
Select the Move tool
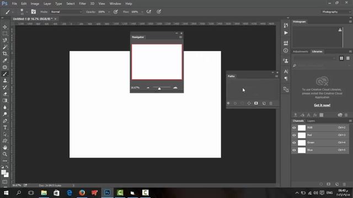pos(5,27)
